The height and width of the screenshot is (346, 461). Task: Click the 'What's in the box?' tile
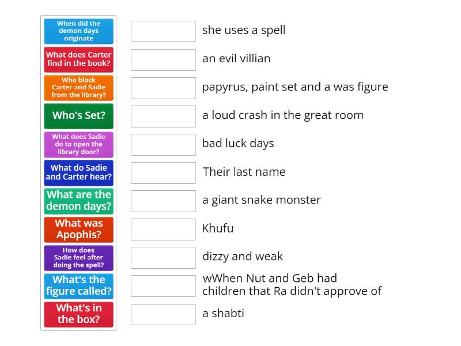click(78, 314)
